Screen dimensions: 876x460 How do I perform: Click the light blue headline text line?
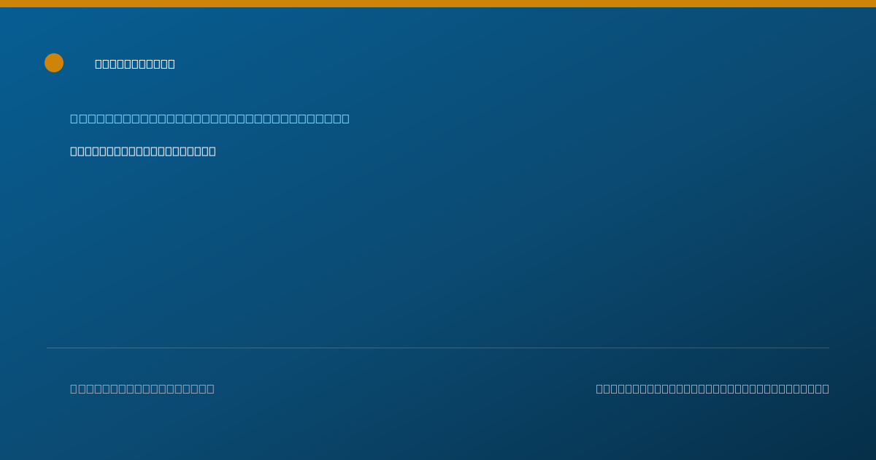pyautogui.click(x=210, y=118)
